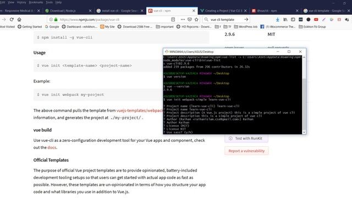352x198 pixels.
Task: Bookmark this page with the star icon
Action: [x=196, y=20]
